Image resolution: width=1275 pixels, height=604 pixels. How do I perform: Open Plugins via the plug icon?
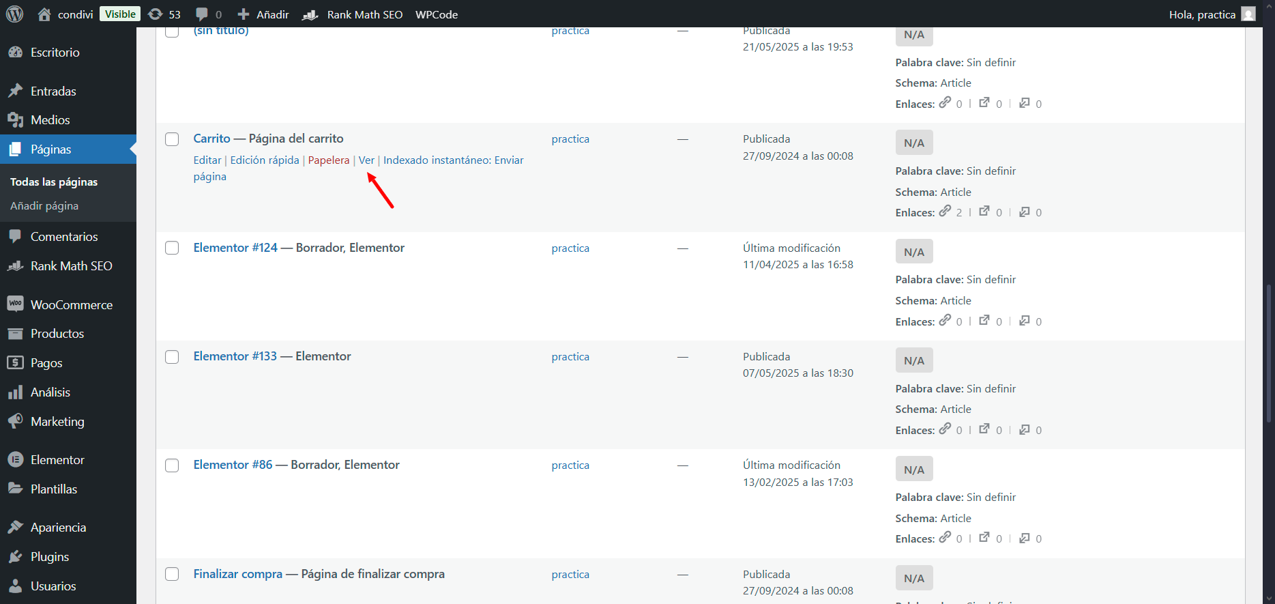pos(15,557)
